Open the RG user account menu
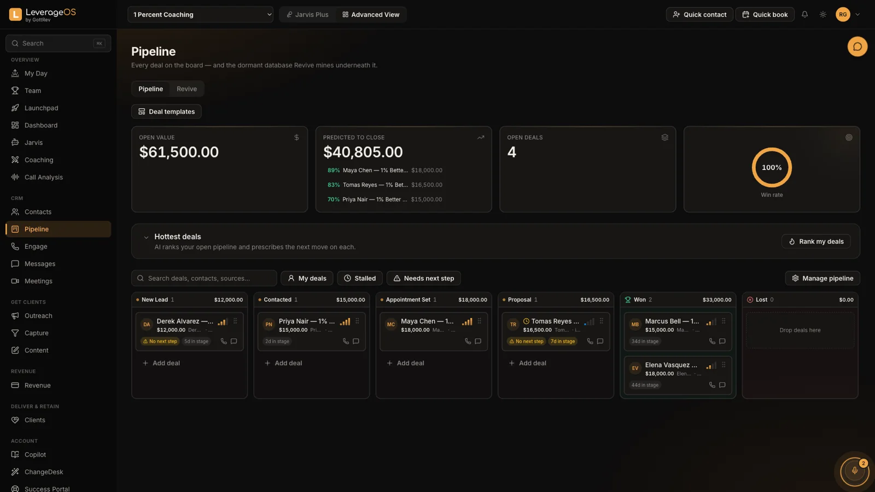Screen dimensions: 875x492 848,14
